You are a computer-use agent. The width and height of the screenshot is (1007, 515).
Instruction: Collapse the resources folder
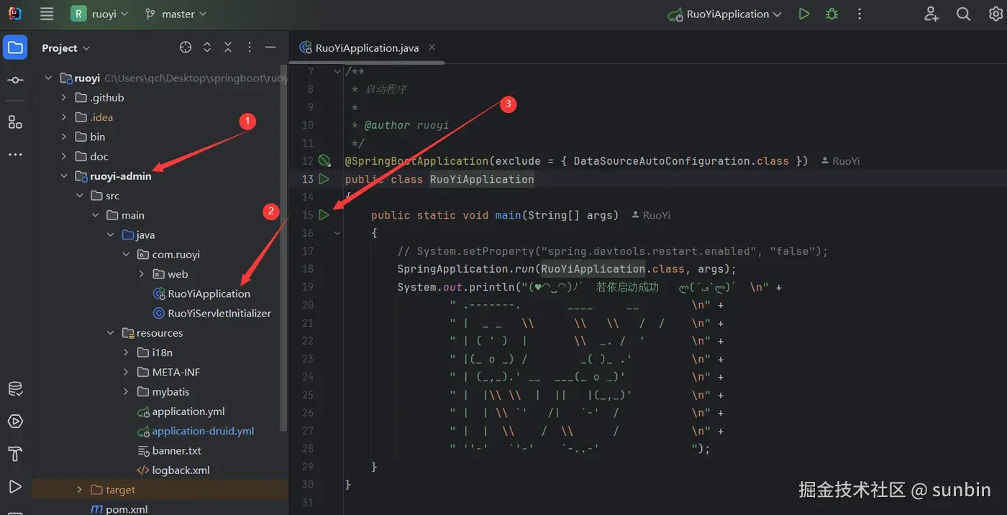point(111,333)
